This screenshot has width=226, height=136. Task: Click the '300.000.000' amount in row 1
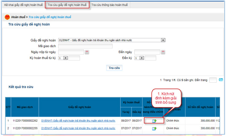(x=208, y=121)
